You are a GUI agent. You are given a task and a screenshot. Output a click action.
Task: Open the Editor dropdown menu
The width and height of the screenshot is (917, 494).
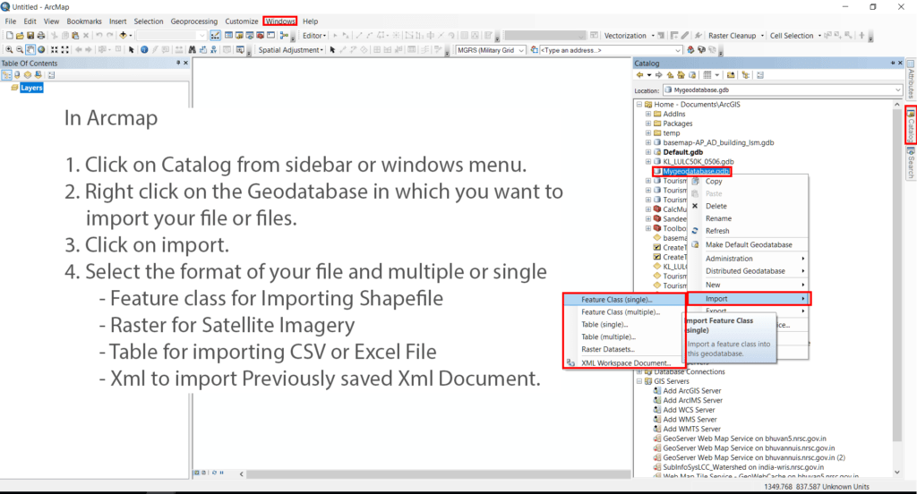(314, 36)
